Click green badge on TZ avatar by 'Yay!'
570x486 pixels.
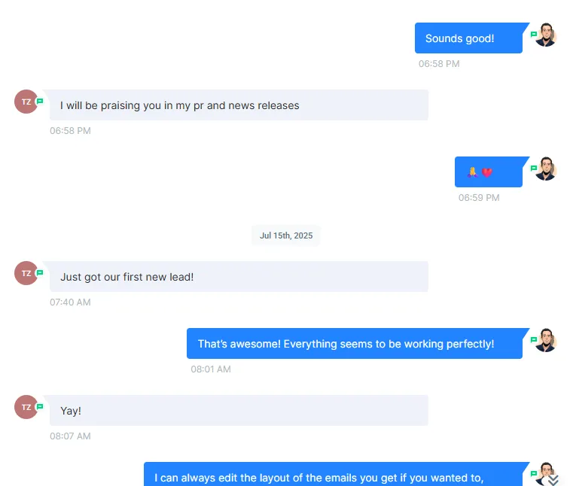[40, 407]
